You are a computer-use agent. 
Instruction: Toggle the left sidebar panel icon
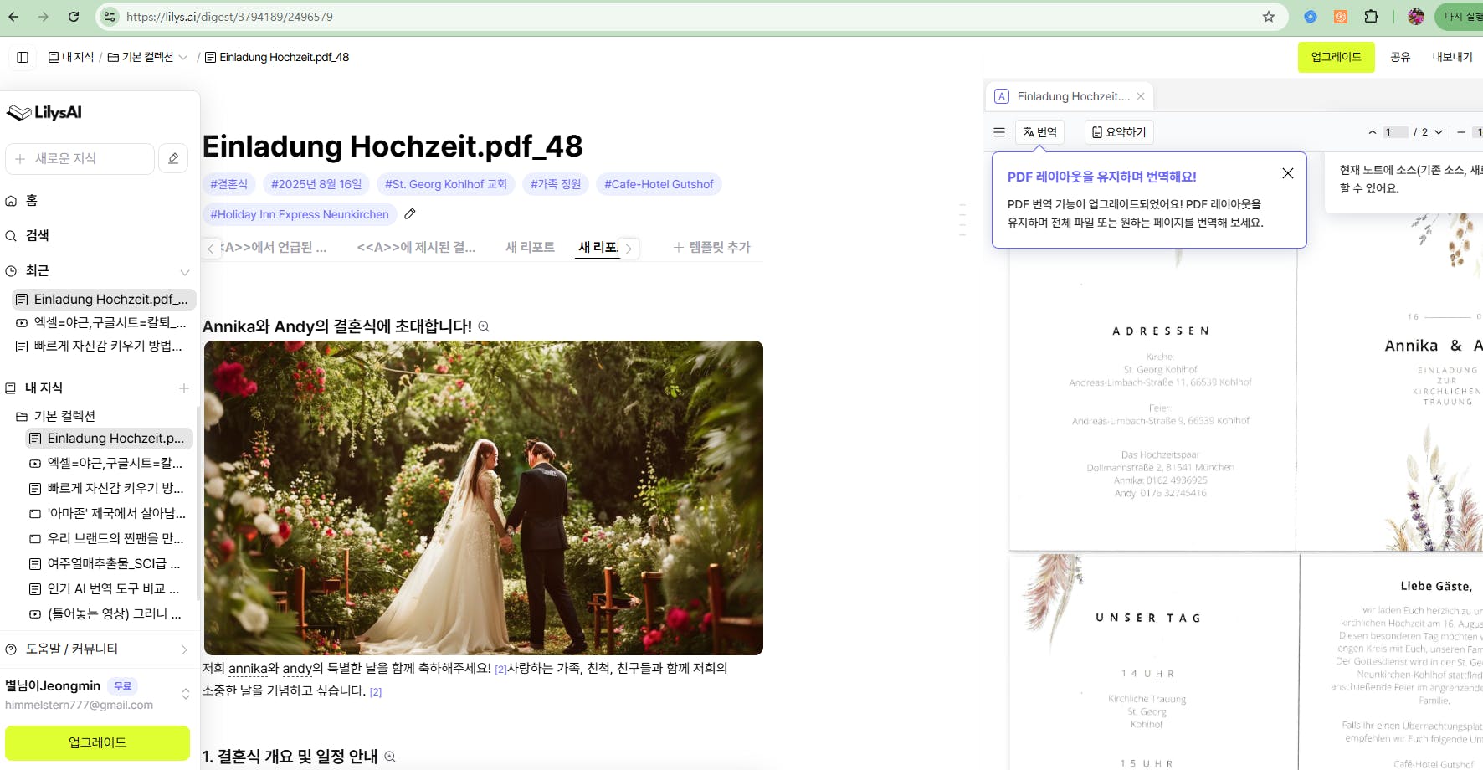[x=23, y=57]
